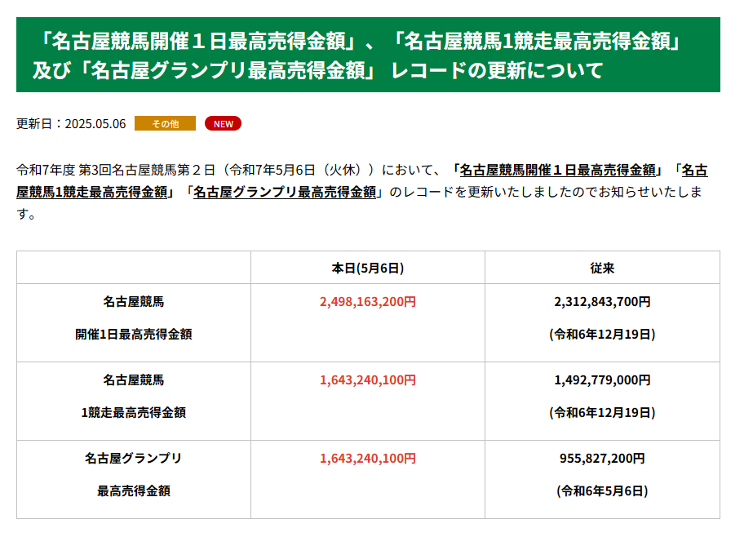Viewport: 753px width, 537px height.
Task: Select the 1競走最高売得金額 row label in table
Action: (134, 412)
